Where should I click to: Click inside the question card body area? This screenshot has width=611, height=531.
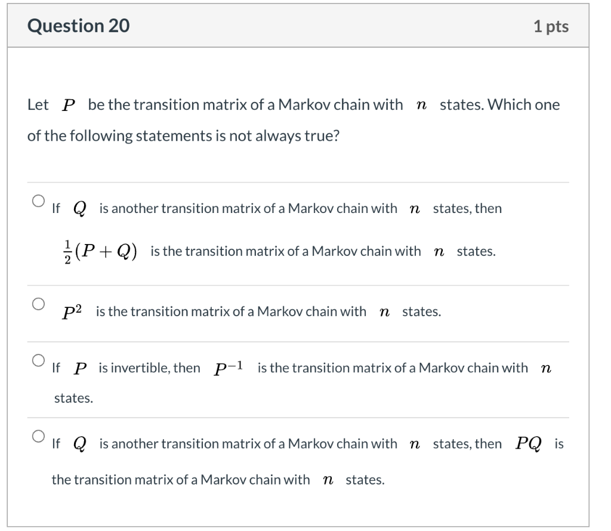coord(298,161)
